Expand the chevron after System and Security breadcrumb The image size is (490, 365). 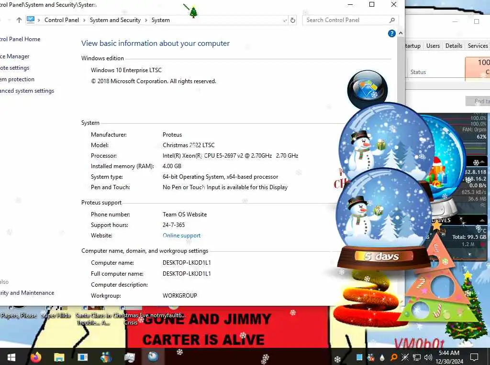(146, 20)
